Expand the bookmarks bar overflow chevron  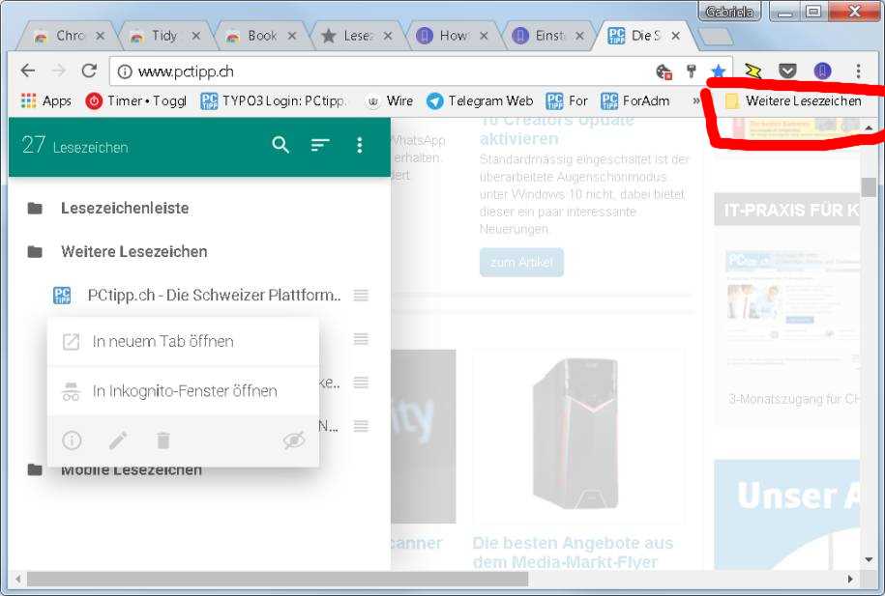(696, 100)
